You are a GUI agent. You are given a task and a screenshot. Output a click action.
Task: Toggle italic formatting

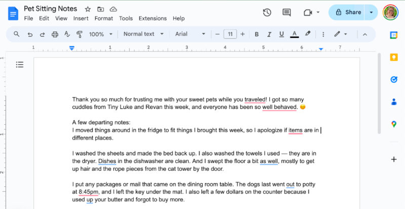(x=269, y=34)
